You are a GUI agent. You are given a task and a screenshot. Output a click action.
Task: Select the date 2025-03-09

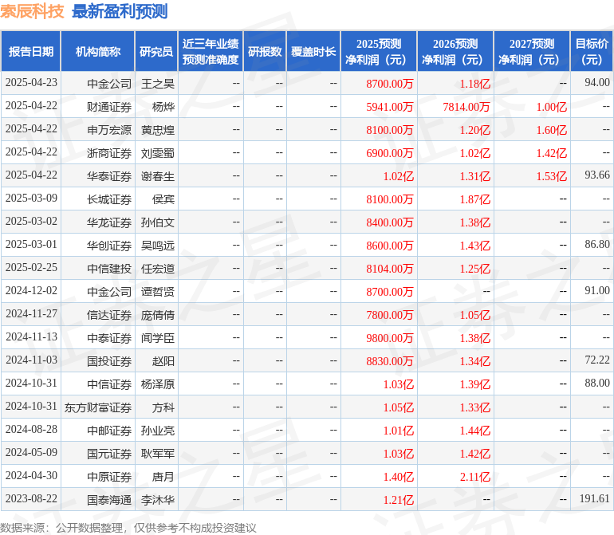(x=31, y=199)
